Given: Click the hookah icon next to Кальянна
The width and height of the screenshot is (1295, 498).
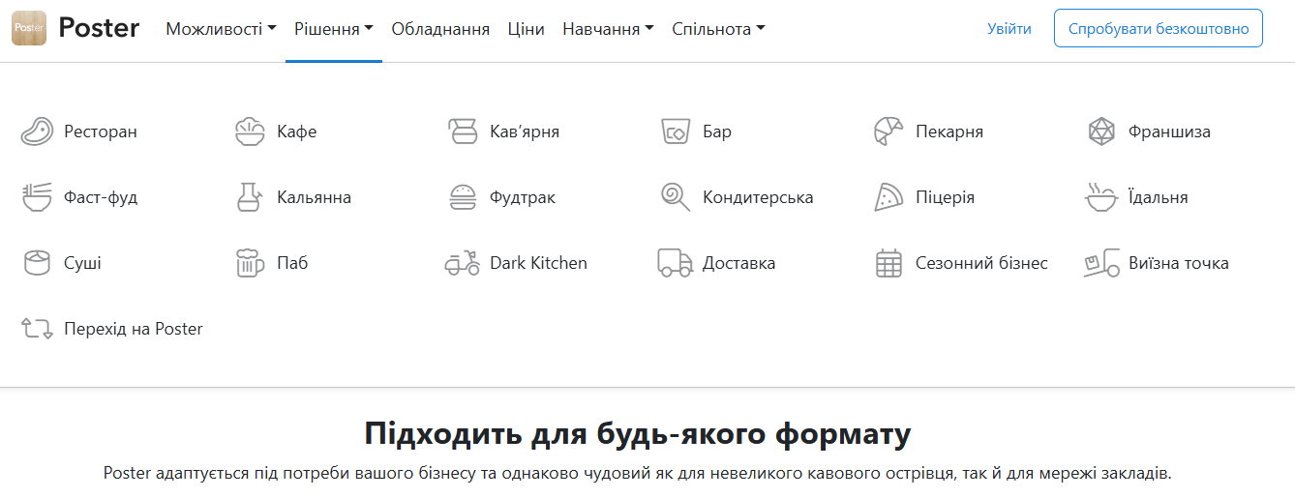Looking at the screenshot, I should [x=250, y=197].
